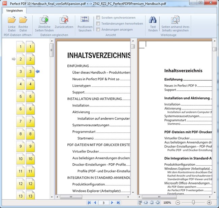Select left page thumbnail 4
The height and width of the screenshot is (208, 219).
click(21, 84)
